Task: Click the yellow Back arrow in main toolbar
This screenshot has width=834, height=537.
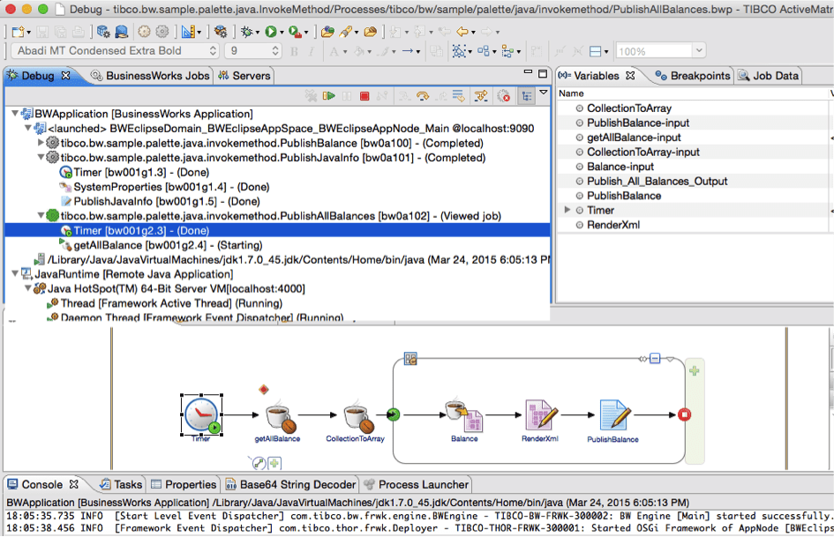Action: [x=462, y=32]
